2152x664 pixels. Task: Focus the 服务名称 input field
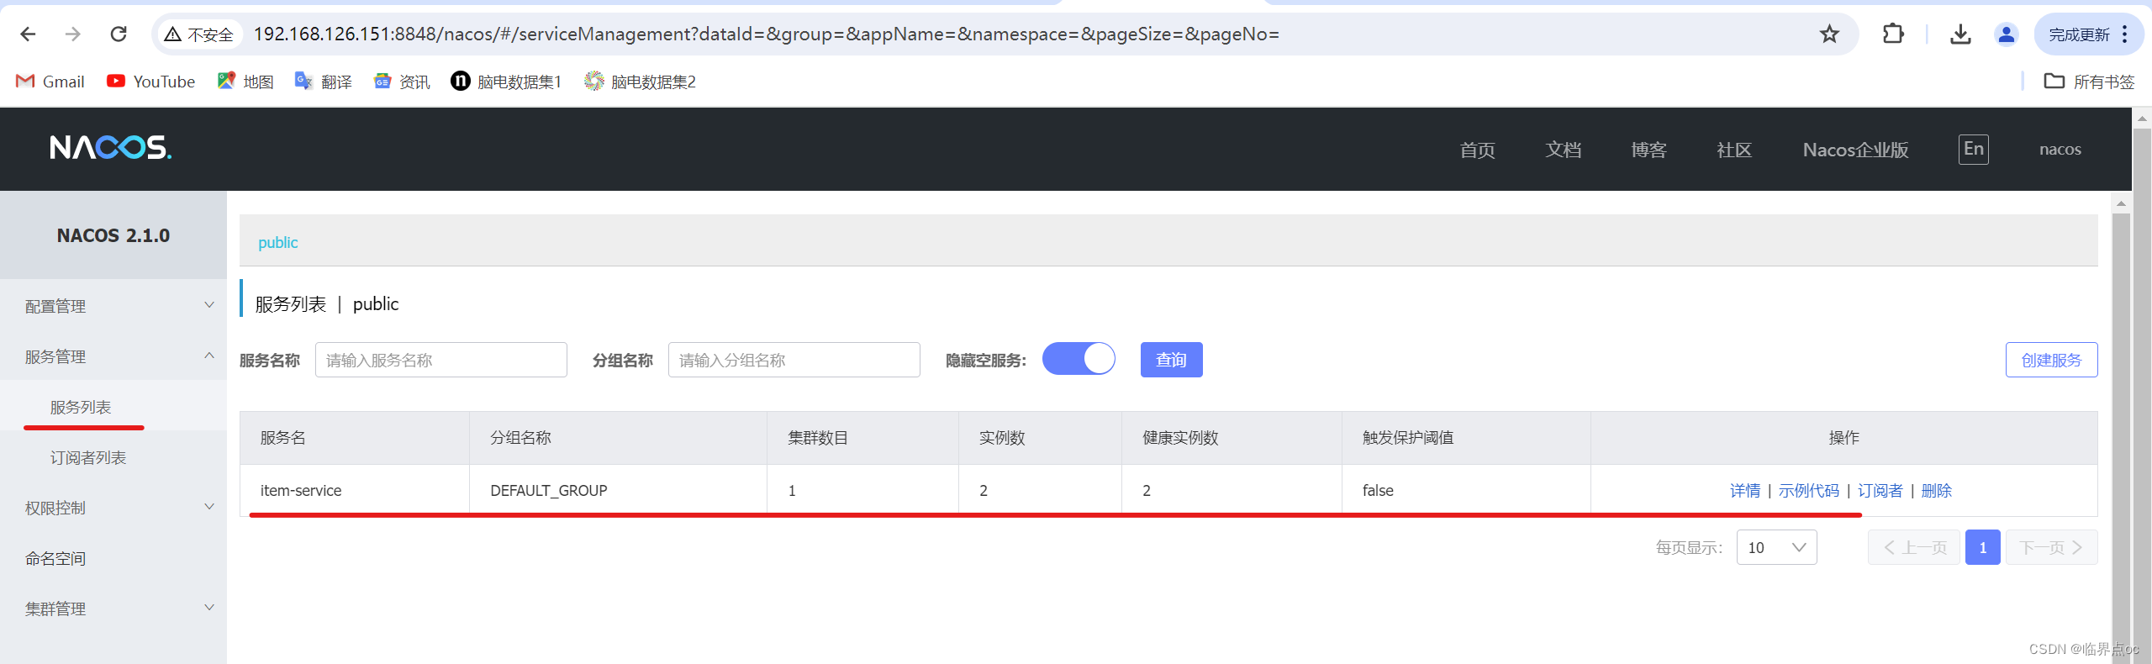coord(441,360)
